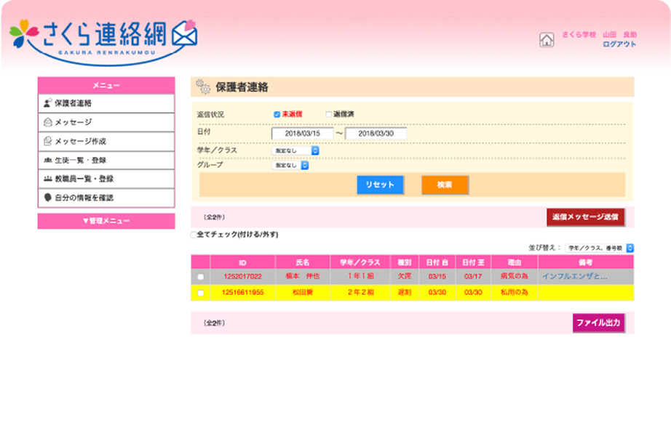
Task: Toggle 全てチェック(付ける/外す) checkbox
Action: coord(194,235)
